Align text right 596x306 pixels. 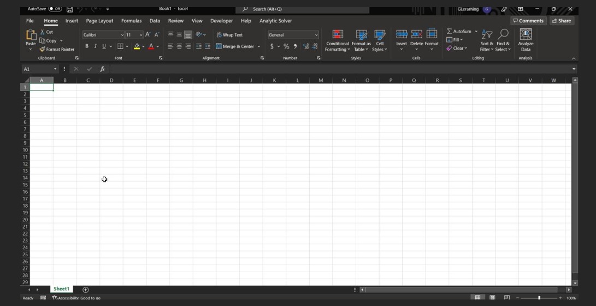pyautogui.click(x=188, y=46)
